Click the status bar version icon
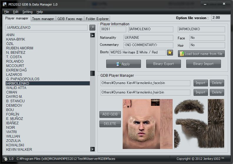The width and height of the screenshot is (233, 164). [x=5, y=159]
